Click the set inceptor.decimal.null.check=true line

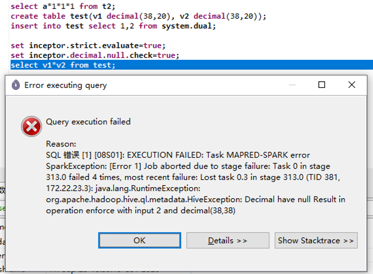pos(95,55)
